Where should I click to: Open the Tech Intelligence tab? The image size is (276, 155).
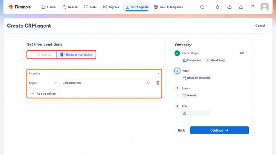[x=168, y=7]
